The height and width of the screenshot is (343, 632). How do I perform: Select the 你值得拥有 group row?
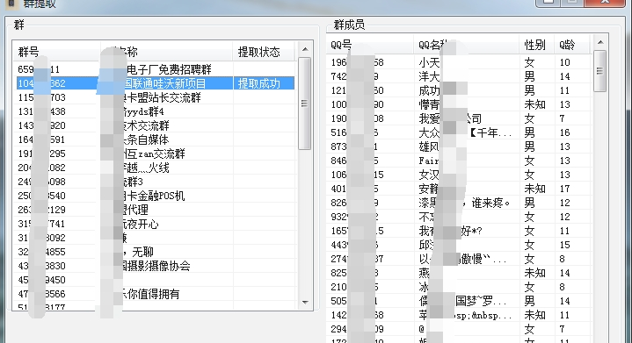[x=156, y=294]
